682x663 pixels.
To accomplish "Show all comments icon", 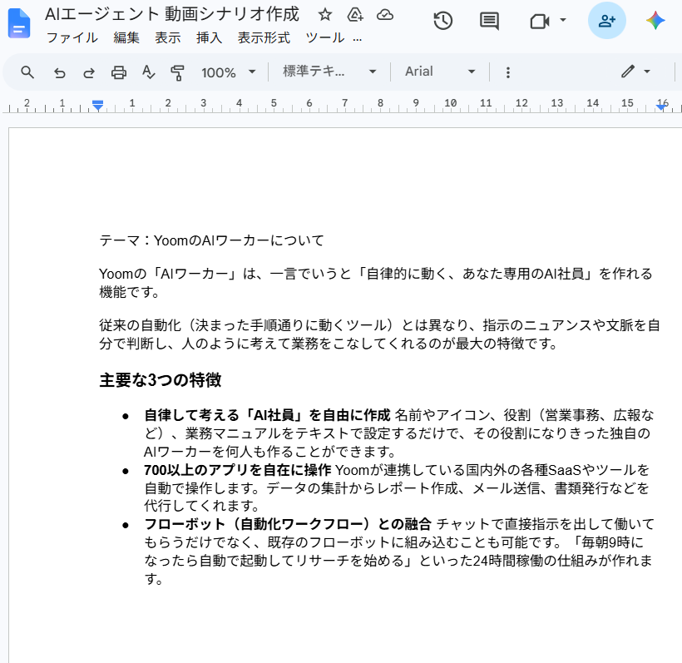I will point(489,21).
